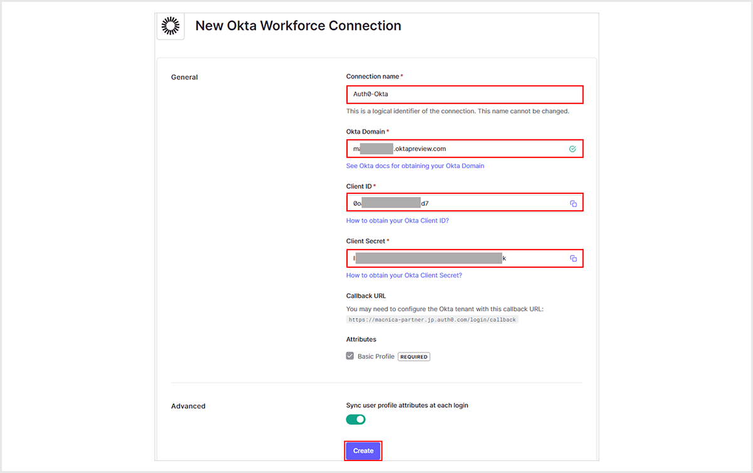Click the Advanced section label
Screen dimensions: 753x473
pyautogui.click(x=188, y=406)
